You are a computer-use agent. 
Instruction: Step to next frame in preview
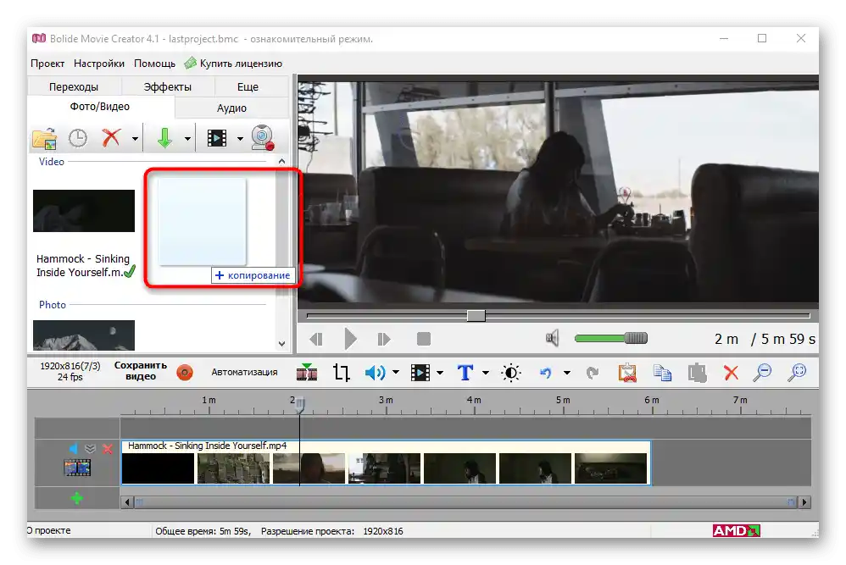click(x=384, y=339)
